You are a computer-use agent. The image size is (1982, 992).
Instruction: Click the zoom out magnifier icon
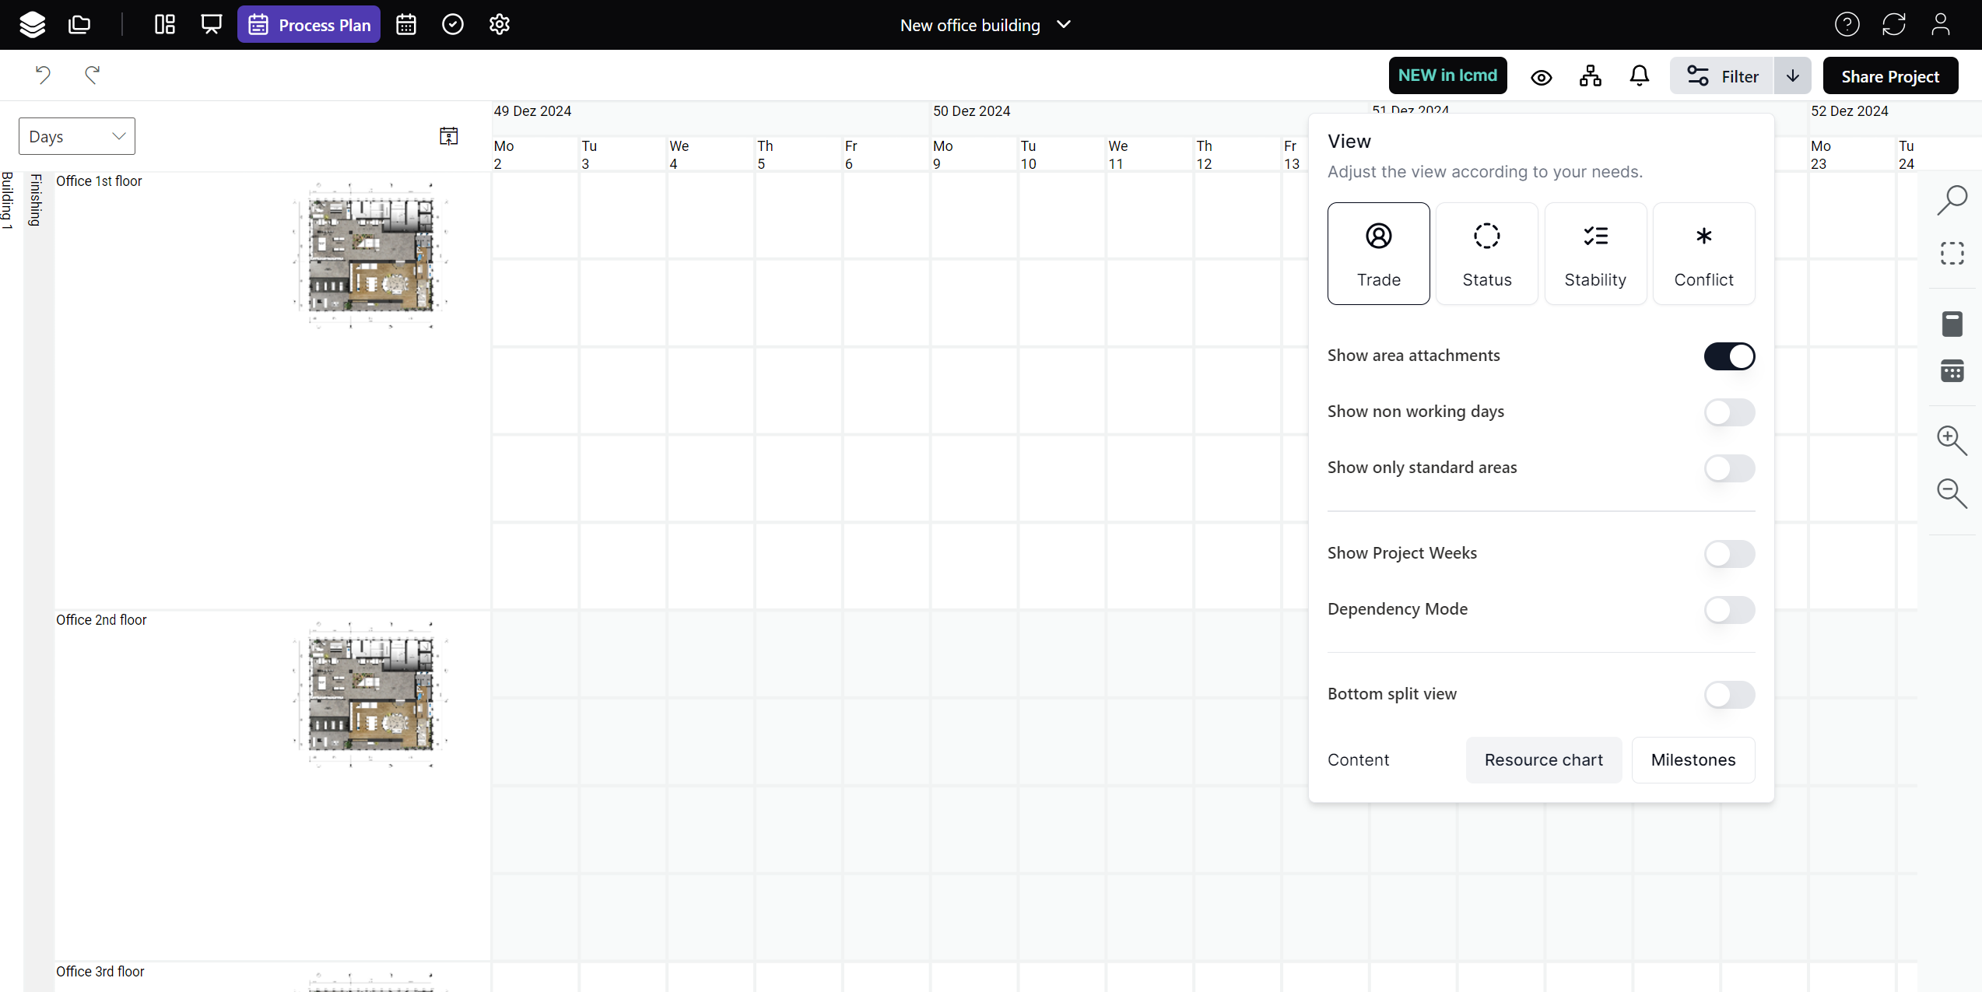pos(1952,493)
